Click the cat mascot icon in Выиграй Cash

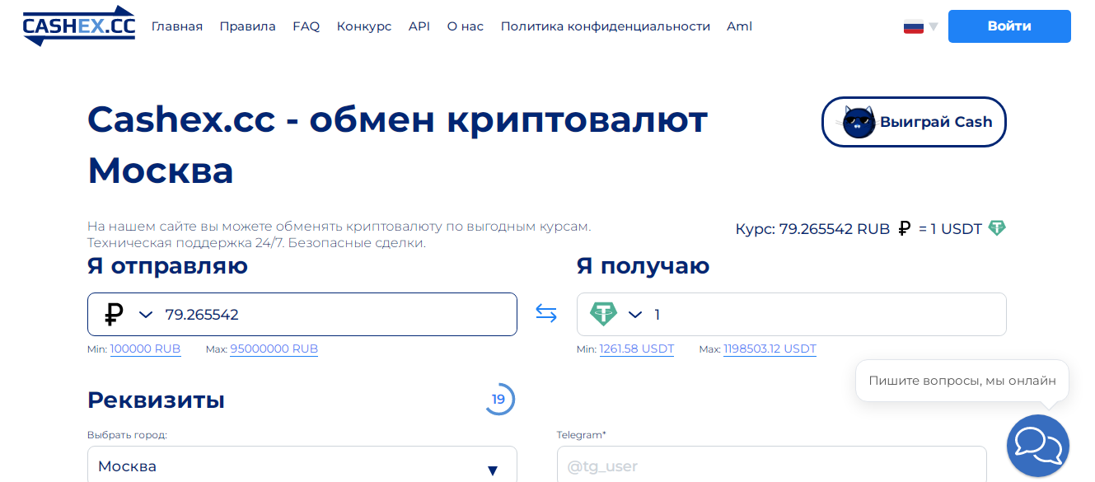pos(858,122)
